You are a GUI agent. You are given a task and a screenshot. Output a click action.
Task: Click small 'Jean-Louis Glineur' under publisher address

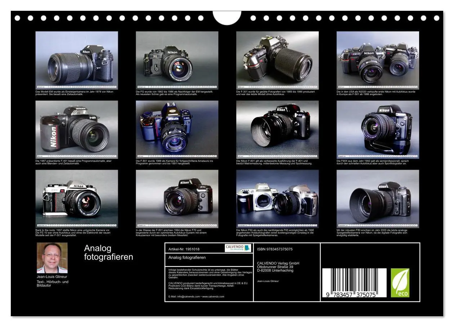coord(268,281)
